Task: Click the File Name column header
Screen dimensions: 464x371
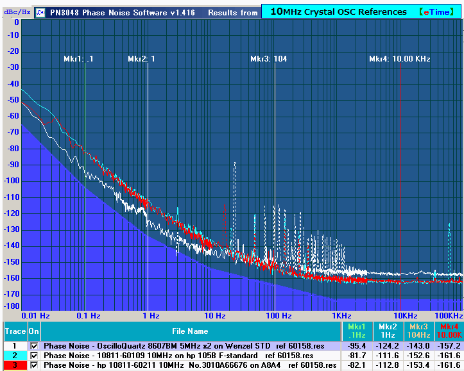Action: (189, 331)
